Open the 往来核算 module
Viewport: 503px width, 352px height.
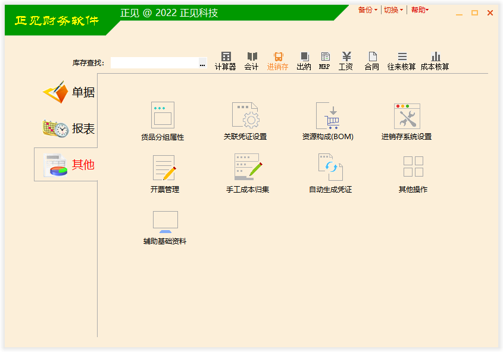click(402, 61)
